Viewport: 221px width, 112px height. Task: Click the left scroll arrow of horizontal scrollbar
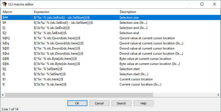pos(3,95)
